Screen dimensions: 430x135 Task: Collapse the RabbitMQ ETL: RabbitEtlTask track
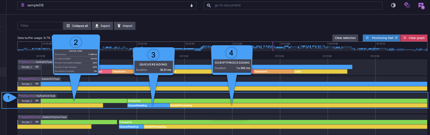pyautogui.click(x=19, y=79)
